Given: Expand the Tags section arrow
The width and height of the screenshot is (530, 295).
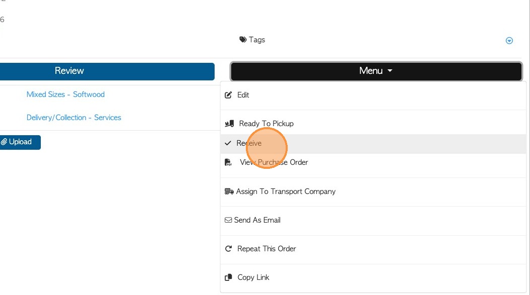Looking at the screenshot, I should (x=509, y=41).
